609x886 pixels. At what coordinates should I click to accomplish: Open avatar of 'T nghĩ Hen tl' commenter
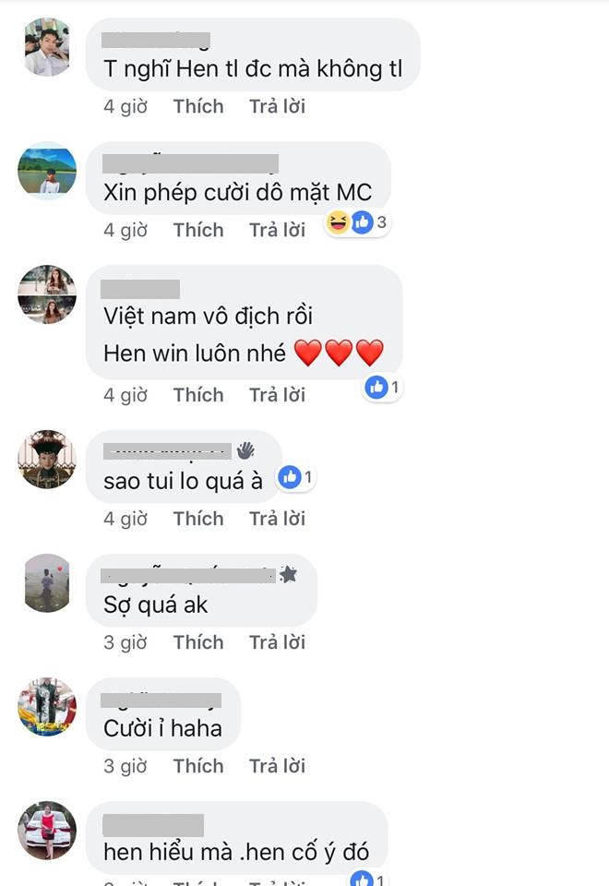point(47,47)
